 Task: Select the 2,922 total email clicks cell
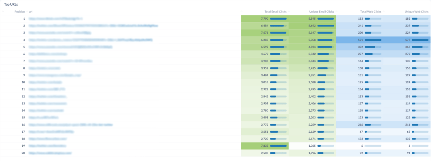[x=264, y=89]
